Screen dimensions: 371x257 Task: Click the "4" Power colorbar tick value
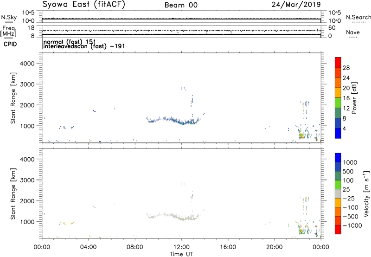tap(344, 128)
